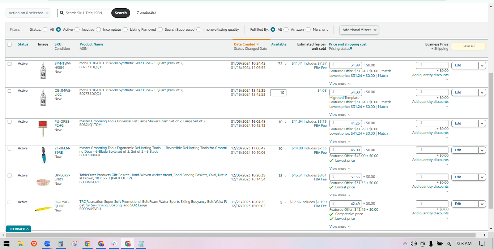This screenshot has width=494, height=249.
Task: Select the Active status radio button
Action: pyautogui.click(x=58, y=30)
